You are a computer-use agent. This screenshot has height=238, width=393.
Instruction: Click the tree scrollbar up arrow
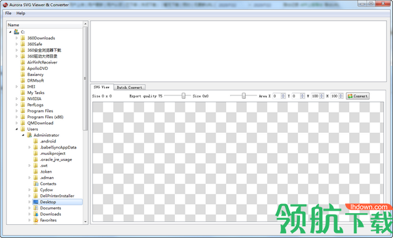[x=85, y=24]
